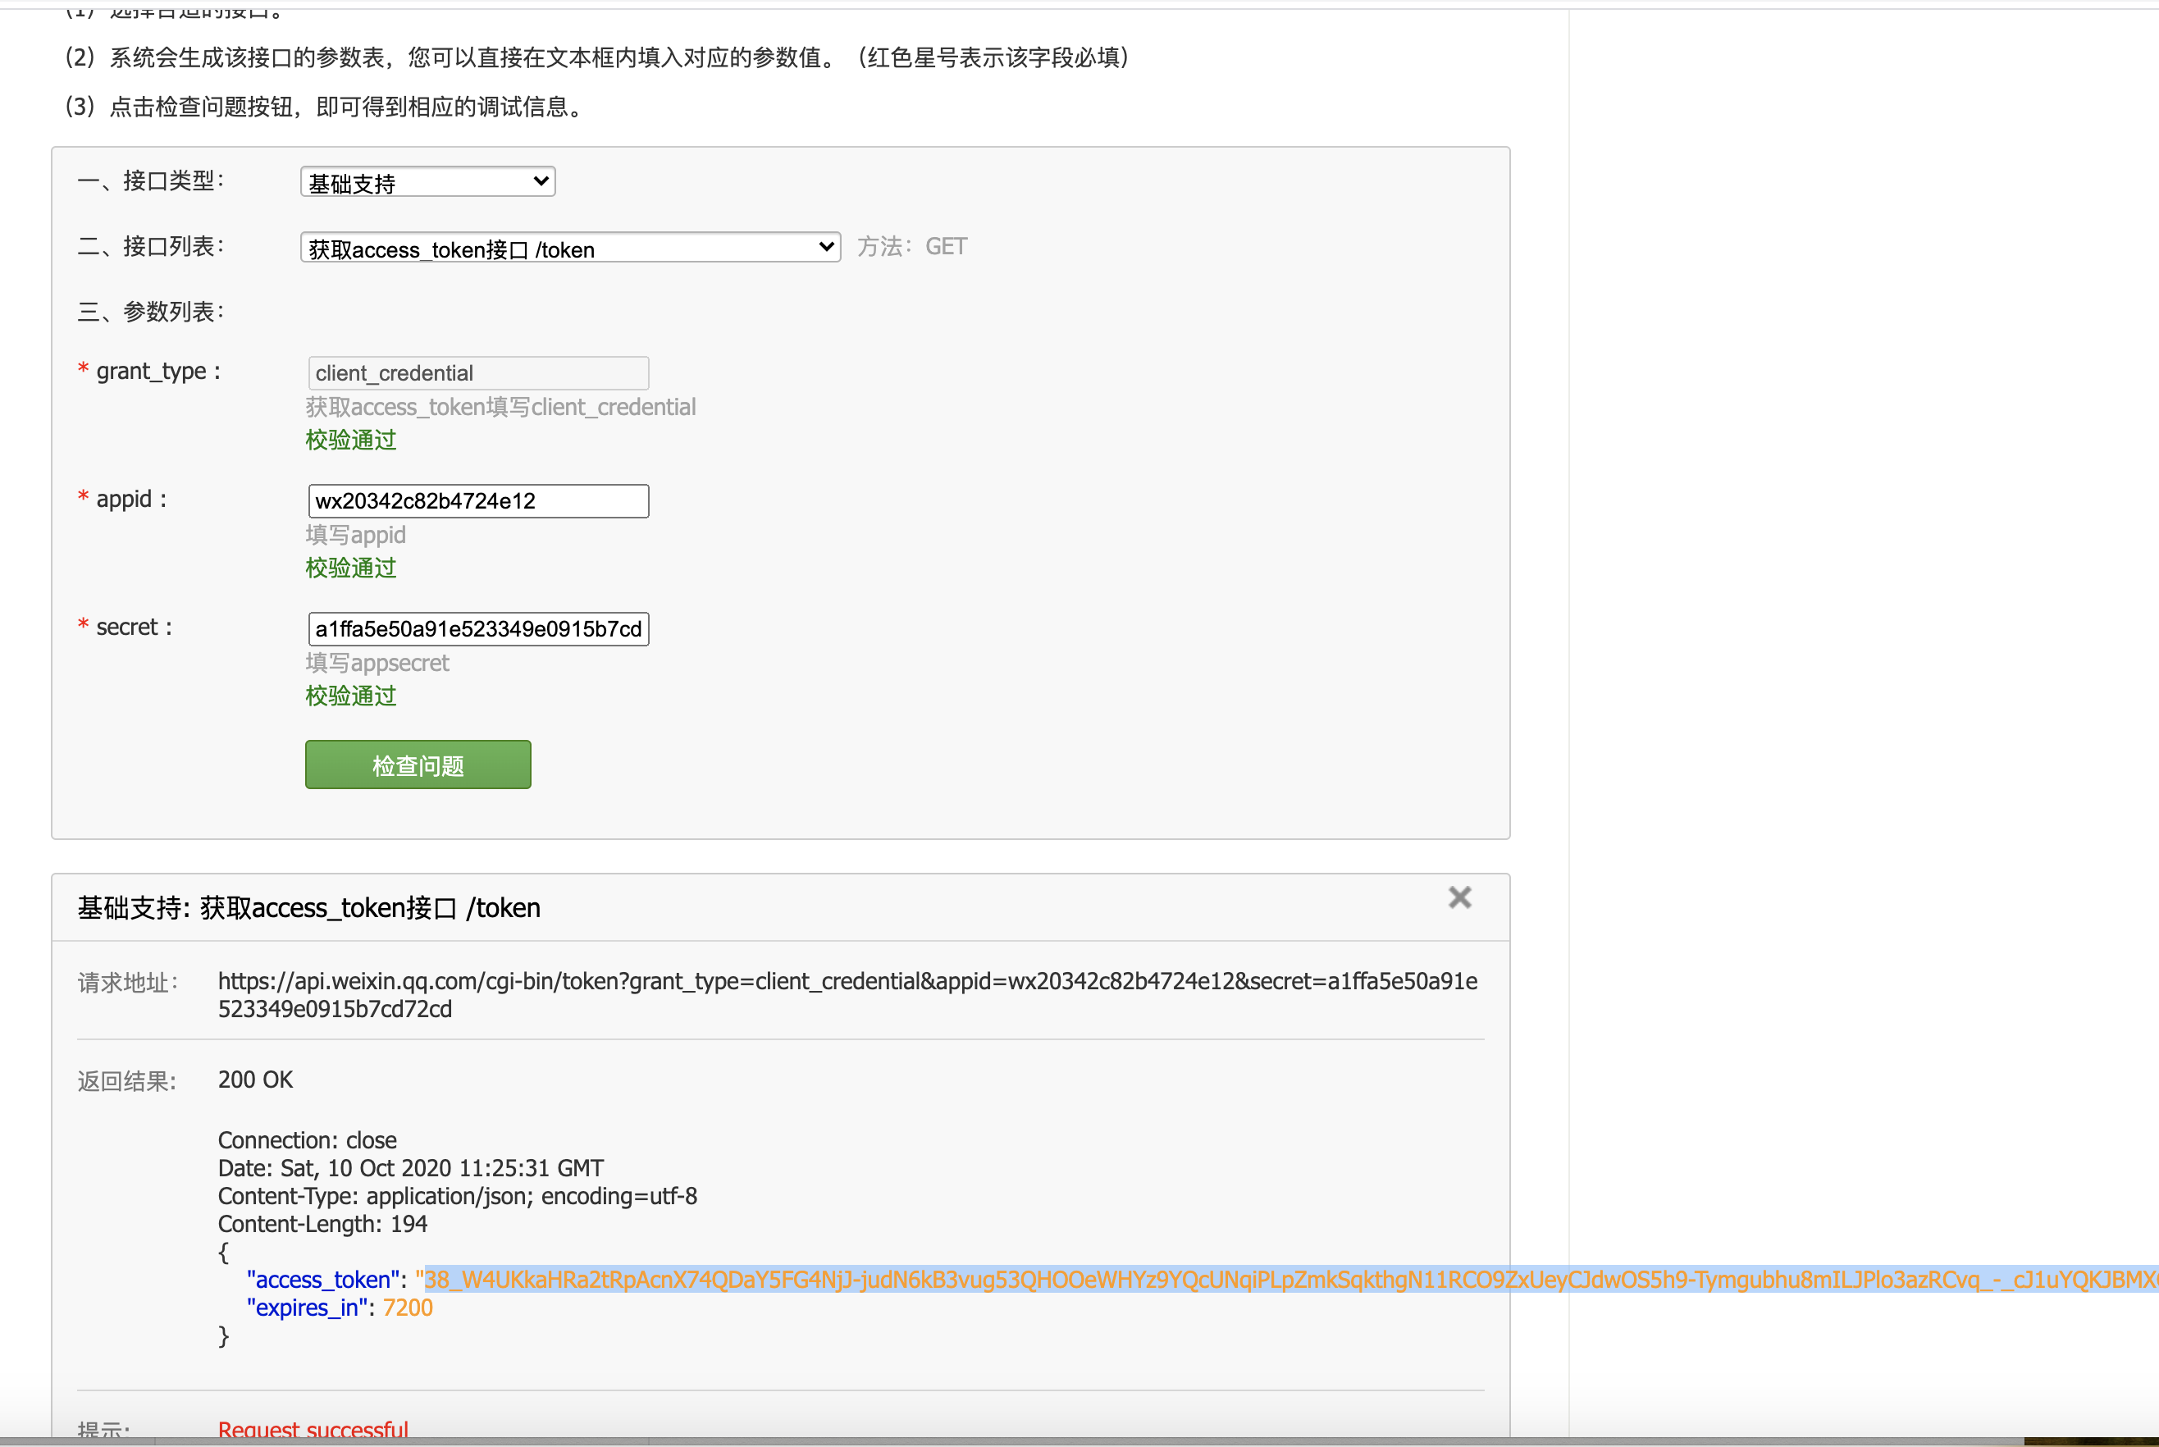
Task: Click the 方法: GET label
Action: [x=911, y=246]
